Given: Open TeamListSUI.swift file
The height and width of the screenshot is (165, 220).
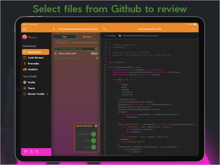Looking at the screenshot, I should [x=67, y=53].
